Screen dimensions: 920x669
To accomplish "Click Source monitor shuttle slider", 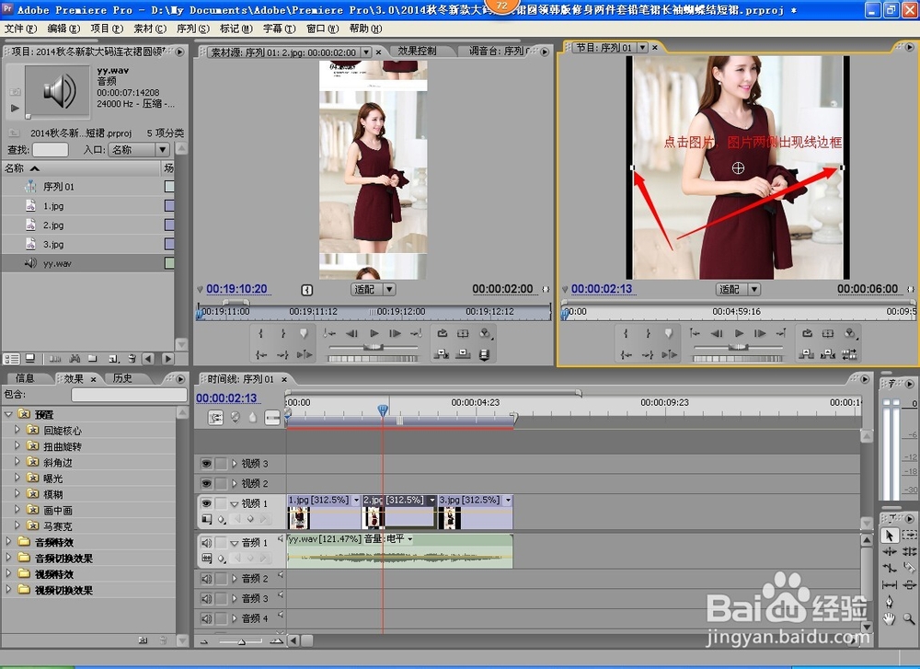I will coord(374,347).
